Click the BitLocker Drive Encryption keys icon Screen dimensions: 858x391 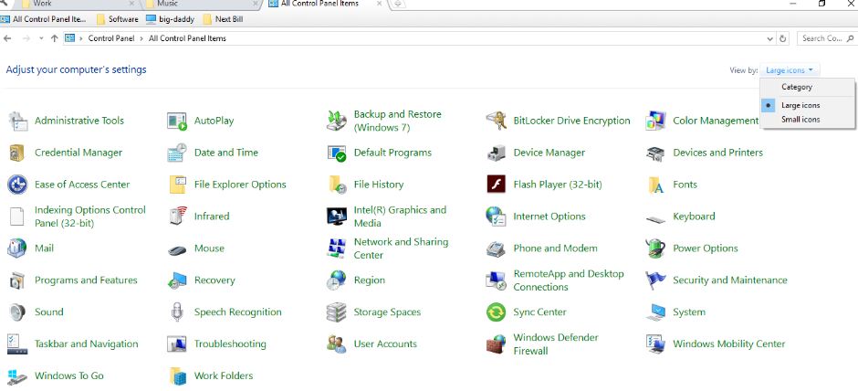(496, 121)
